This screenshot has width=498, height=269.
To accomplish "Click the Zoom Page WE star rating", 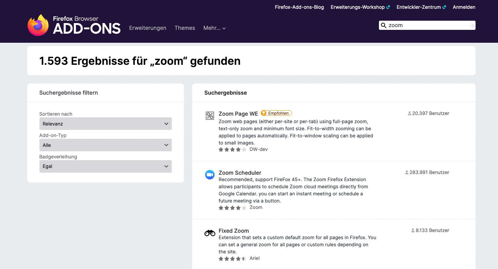I will (x=232, y=150).
